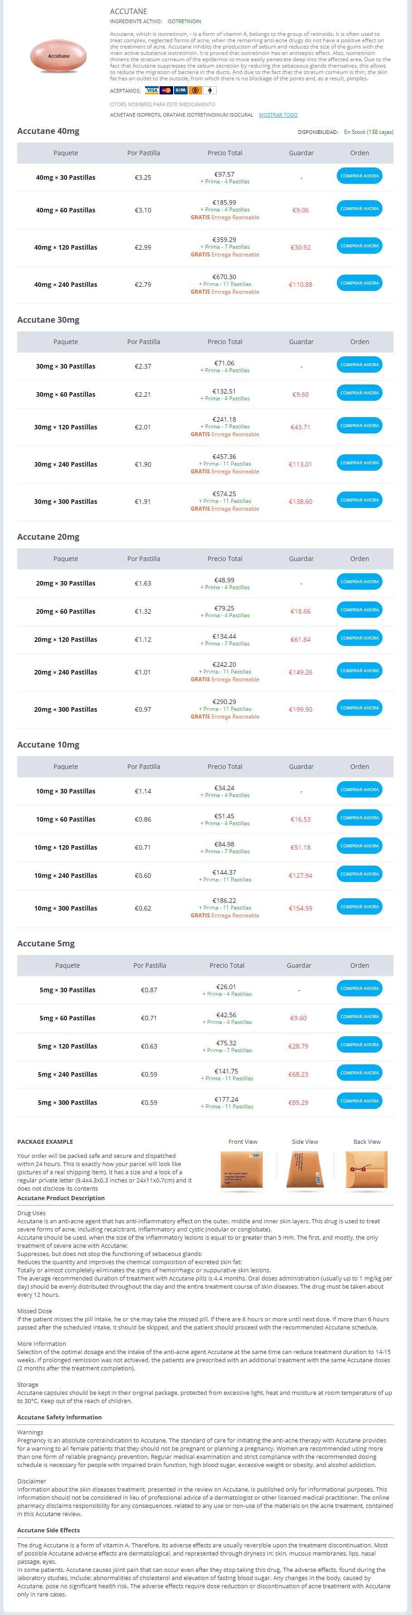412x1615 pixels.
Task: Open the Back View package image
Action: (367, 1169)
